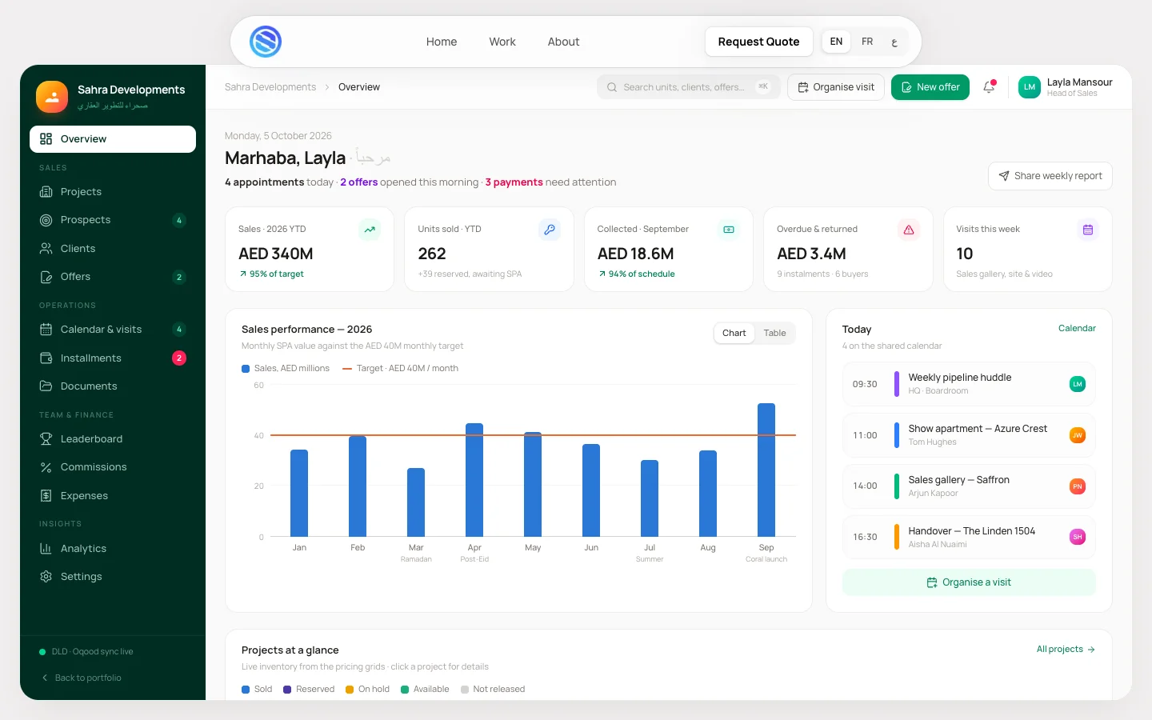Click the calendar icon on Visits this week card
Image resolution: width=1152 pixels, height=720 pixels.
click(1088, 230)
